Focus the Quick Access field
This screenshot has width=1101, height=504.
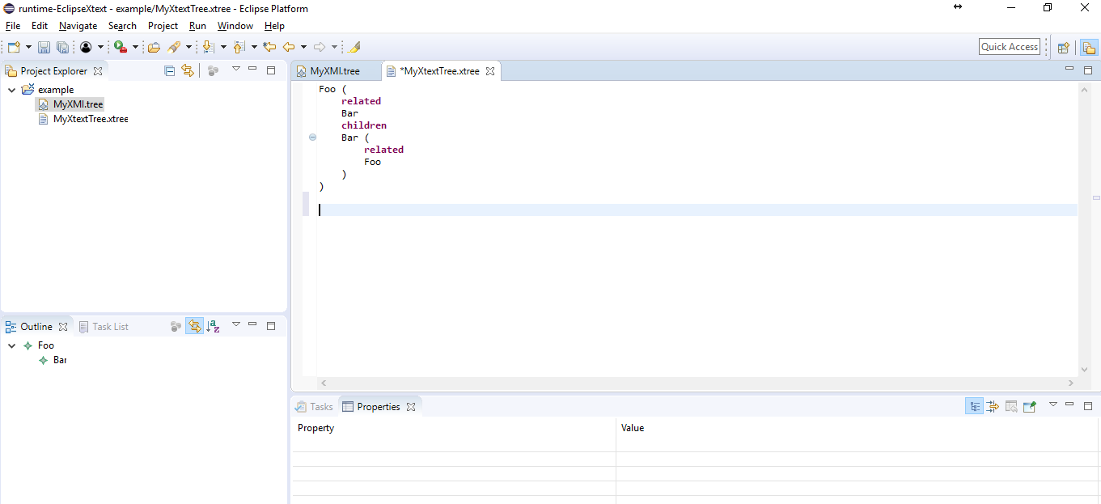coord(1010,47)
